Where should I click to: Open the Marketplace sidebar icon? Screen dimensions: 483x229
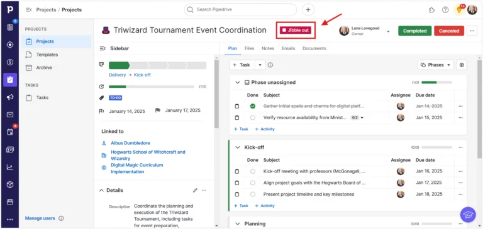pos(10,202)
